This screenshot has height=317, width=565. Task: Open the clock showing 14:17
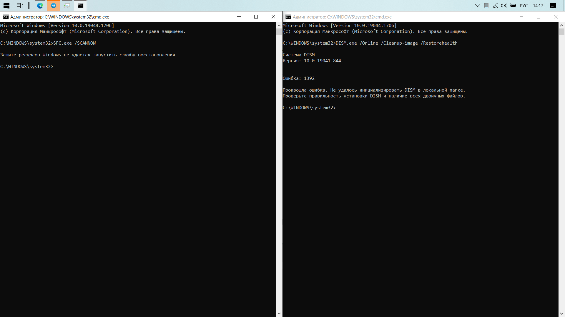(x=538, y=6)
